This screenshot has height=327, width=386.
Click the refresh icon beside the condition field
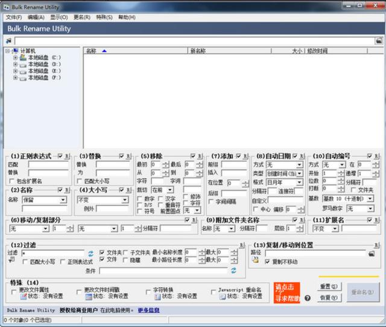[x=233, y=271]
